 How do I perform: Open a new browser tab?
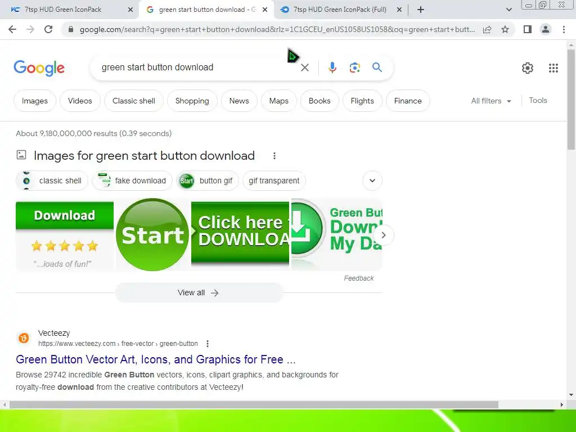click(x=421, y=10)
